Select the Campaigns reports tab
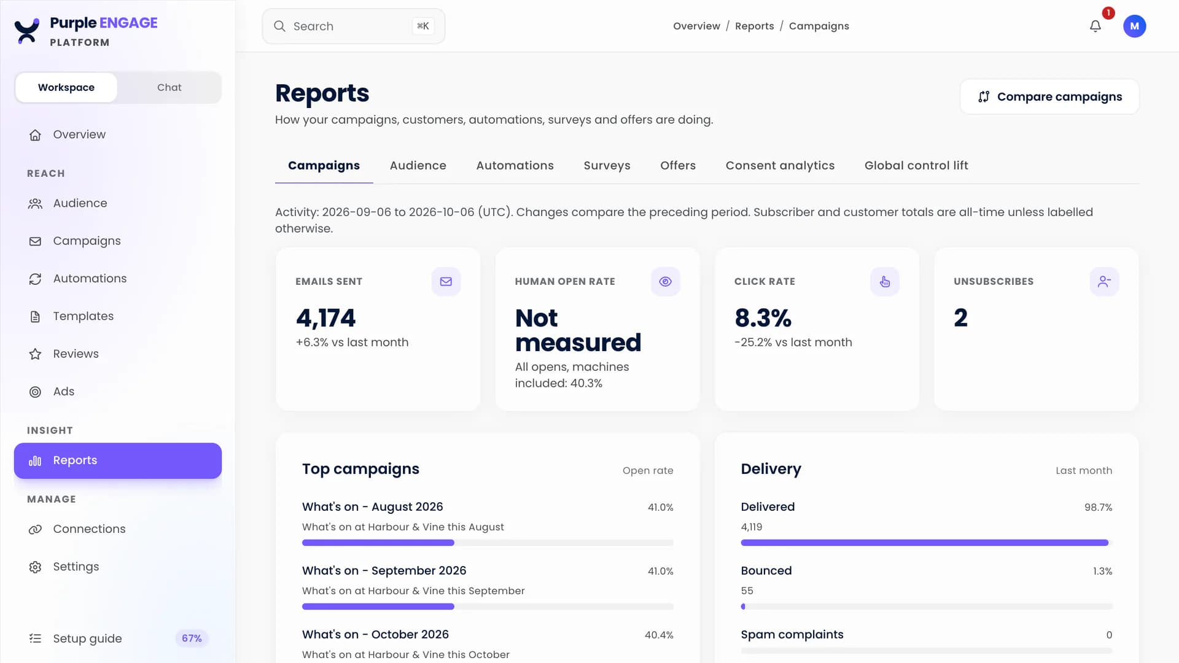Image resolution: width=1179 pixels, height=663 pixels. point(324,165)
